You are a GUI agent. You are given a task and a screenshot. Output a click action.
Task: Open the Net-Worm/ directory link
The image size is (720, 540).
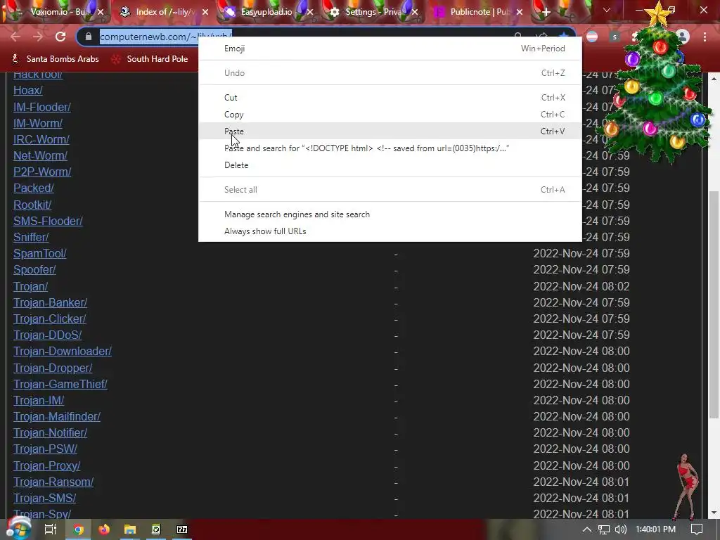[x=40, y=155]
